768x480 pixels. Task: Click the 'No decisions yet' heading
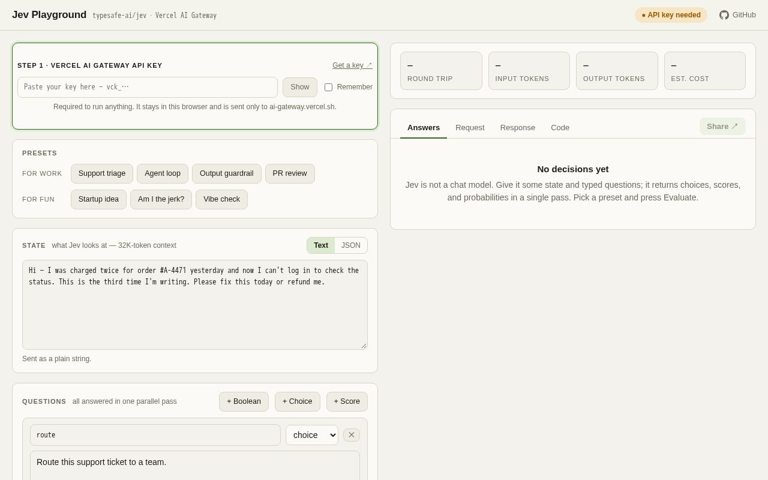pos(573,169)
